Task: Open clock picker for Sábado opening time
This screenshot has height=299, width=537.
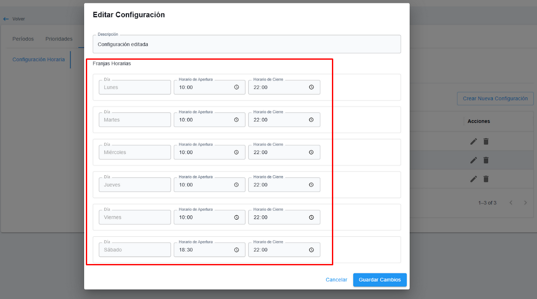Action: [236, 250]
